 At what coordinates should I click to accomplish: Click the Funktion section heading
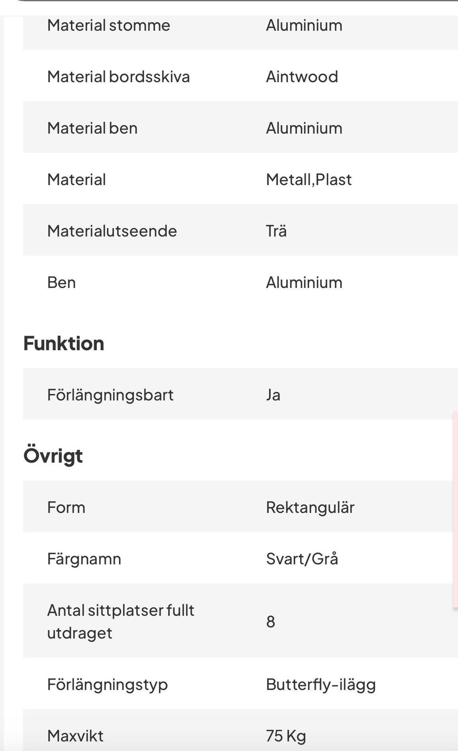click(63, 344)
